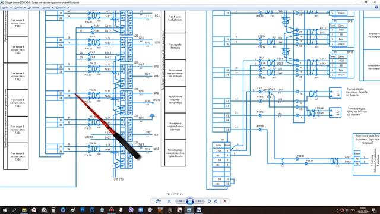Open the Запись menu
The width and height of the screenshot is (380, 214).
click(46, 8)
